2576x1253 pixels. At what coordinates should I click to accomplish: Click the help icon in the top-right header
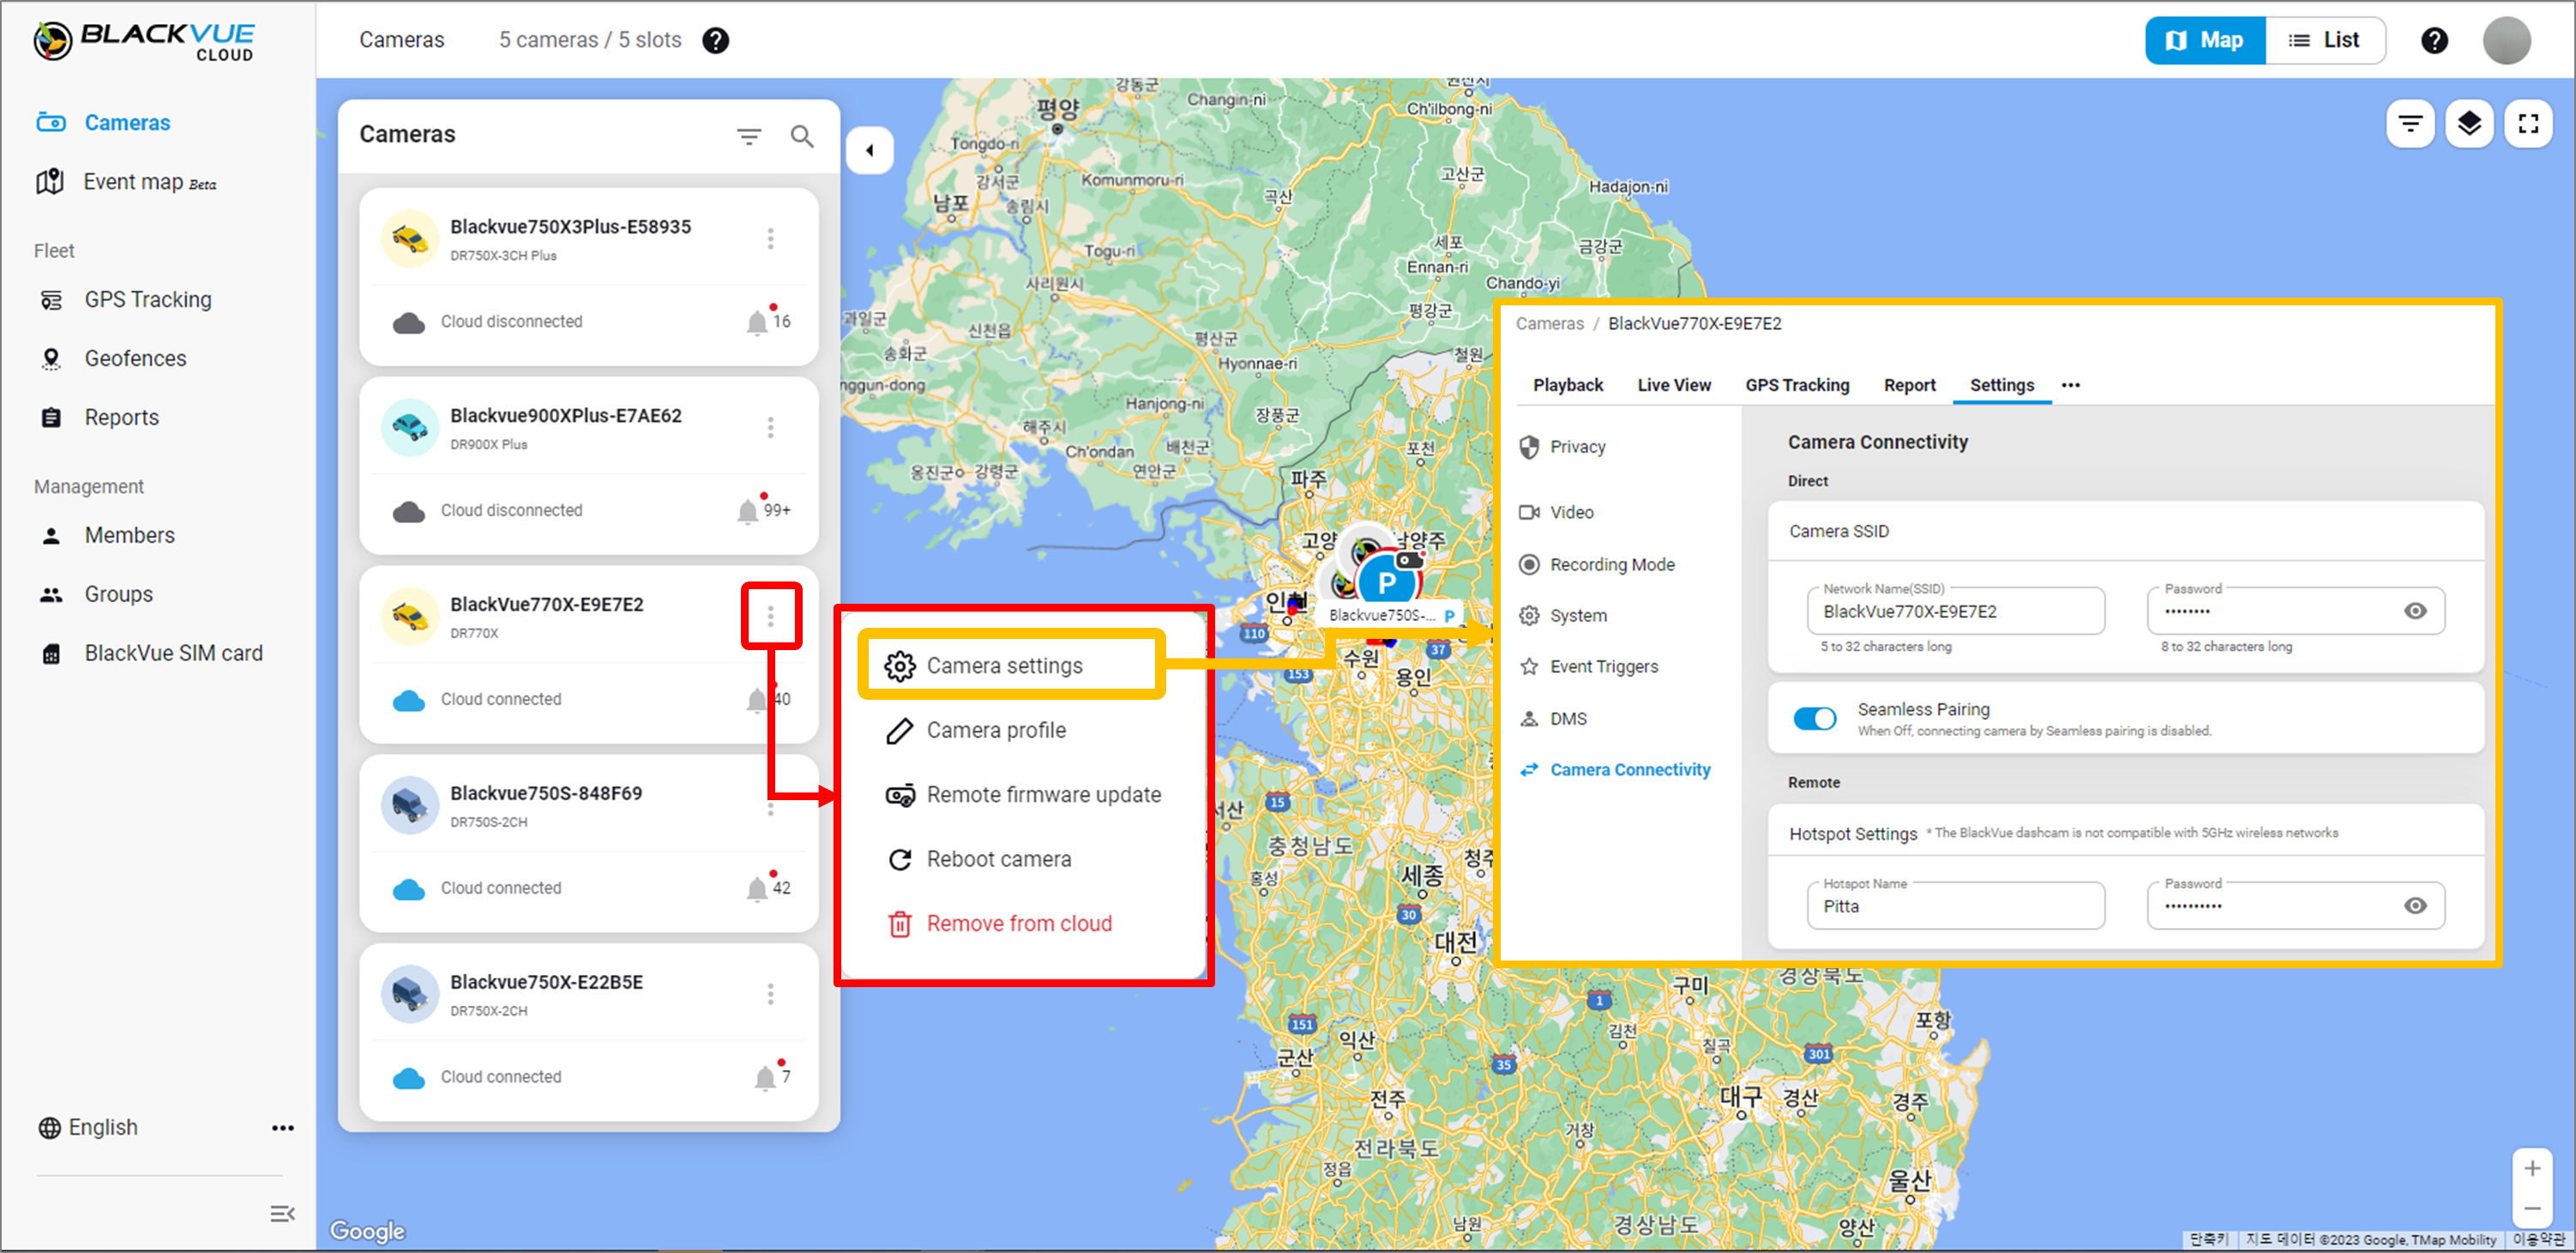(2434, 40)
